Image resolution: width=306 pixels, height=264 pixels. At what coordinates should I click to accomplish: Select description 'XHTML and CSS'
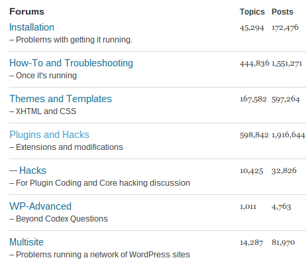(46, 111)
